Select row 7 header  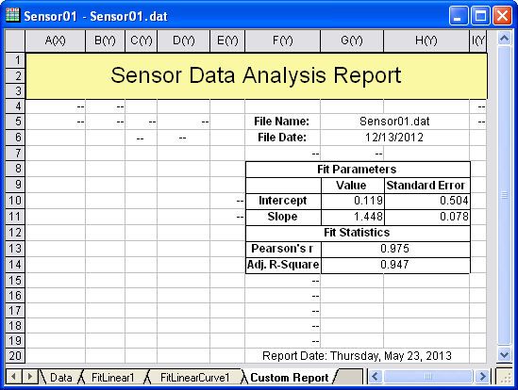point(15,154)
